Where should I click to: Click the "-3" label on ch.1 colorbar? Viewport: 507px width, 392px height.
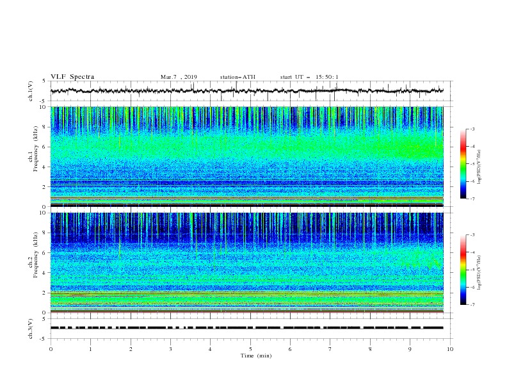472,129
